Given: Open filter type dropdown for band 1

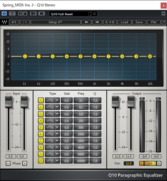Looking at the screenshot, I should 57,100.
